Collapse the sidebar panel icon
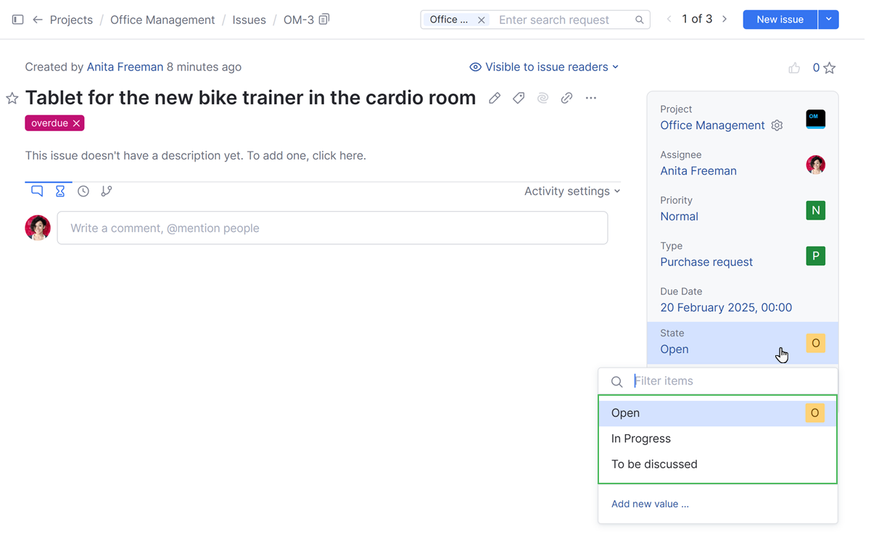Viewport: 871px width, 540px height. pyautogui.click(x=18, y=20)
